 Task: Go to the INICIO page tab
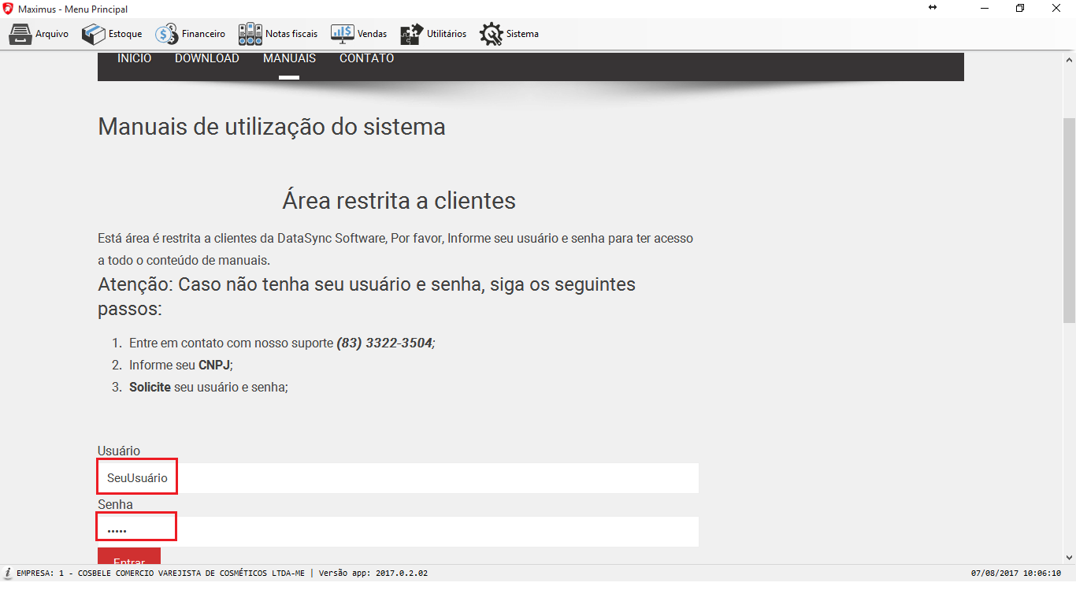point(135,59)
